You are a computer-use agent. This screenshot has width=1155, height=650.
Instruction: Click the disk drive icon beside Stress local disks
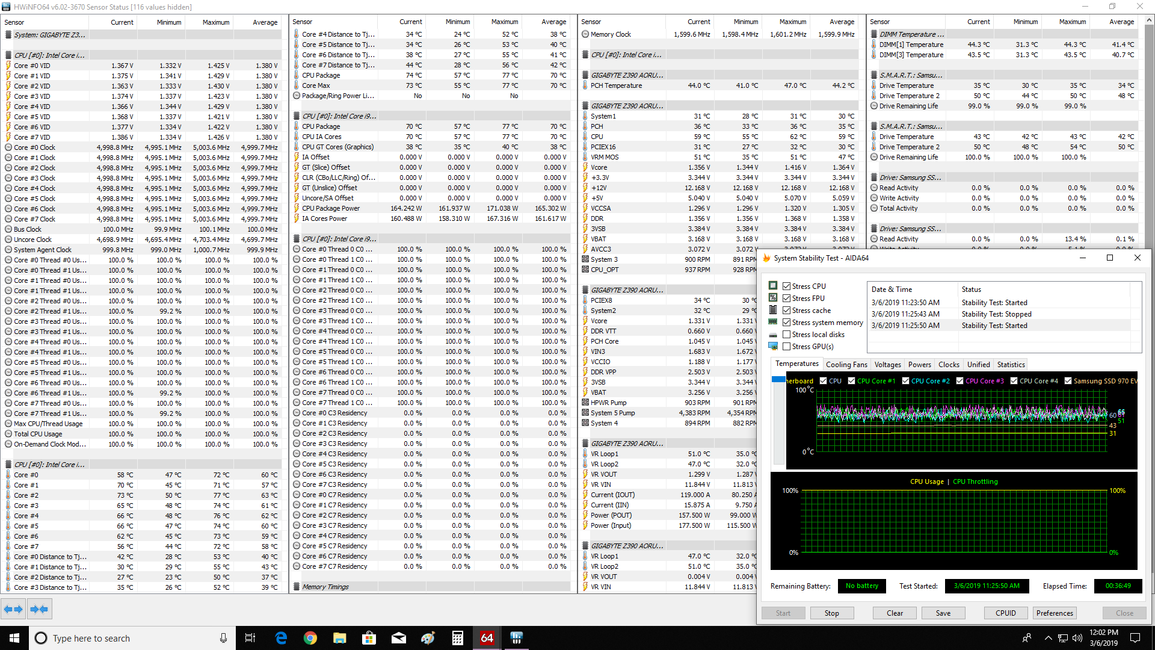[773, 335]
